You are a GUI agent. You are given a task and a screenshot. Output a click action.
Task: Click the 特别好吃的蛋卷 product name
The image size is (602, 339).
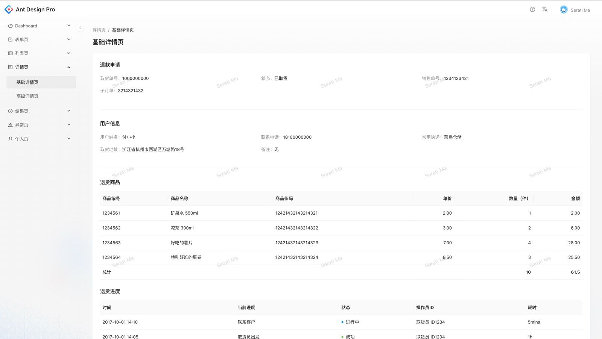186,257
